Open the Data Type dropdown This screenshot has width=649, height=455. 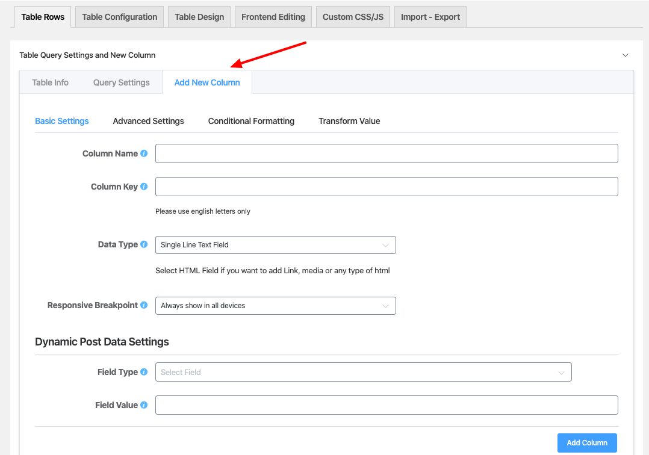coord(275,245)
